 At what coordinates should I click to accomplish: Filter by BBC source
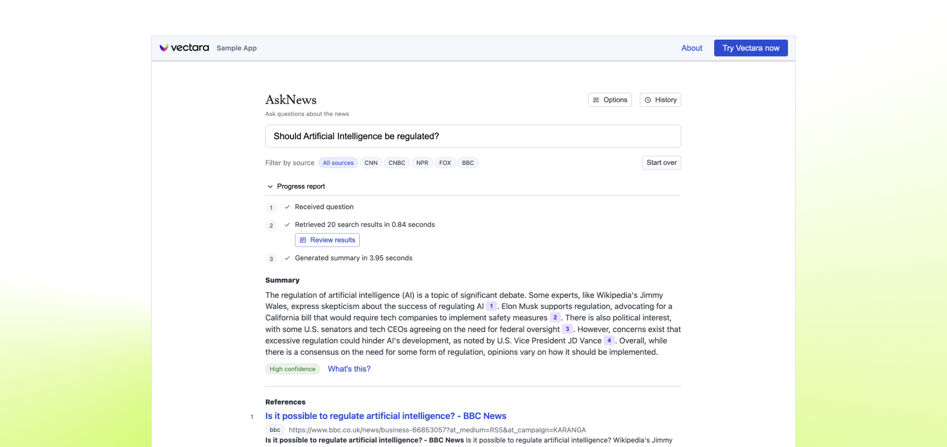(468, 163)
